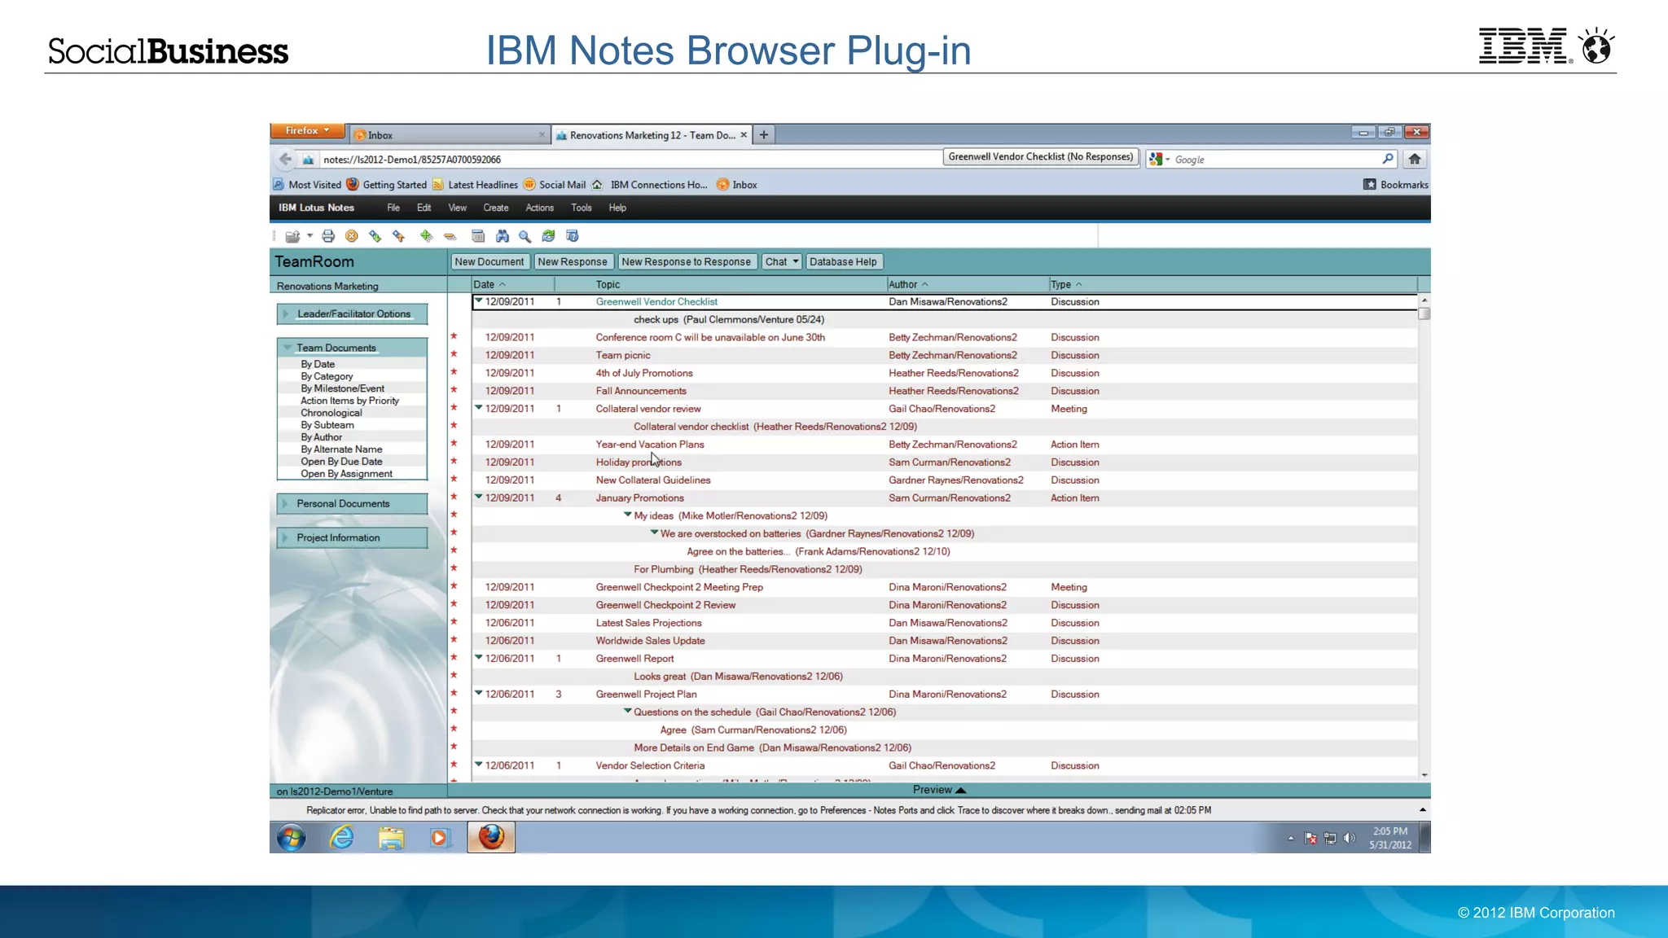Collapse the Collateral vendor review thread
This screenshot has height=938, width=1668.
tap(479, 408)
